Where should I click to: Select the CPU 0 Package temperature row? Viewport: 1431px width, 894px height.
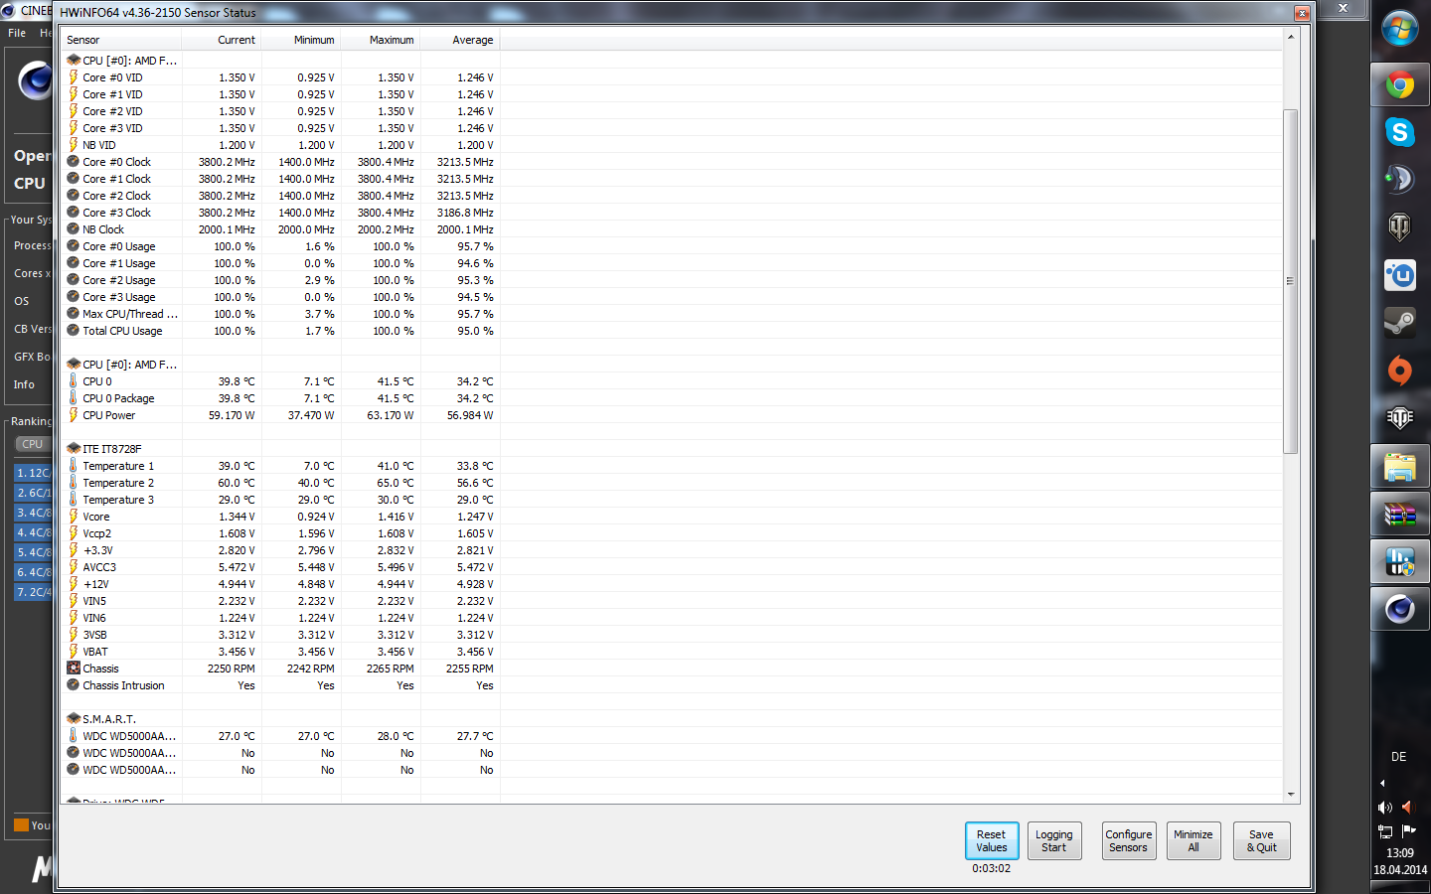pos(280,398)
